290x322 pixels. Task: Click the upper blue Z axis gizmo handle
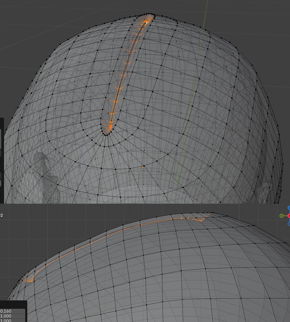click(x=289, y=207)
